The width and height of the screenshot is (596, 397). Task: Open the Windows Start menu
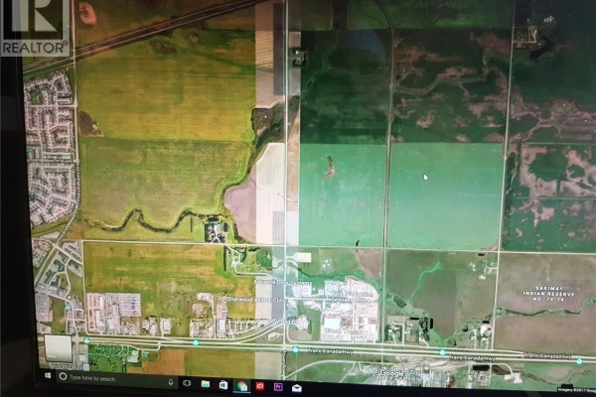click(x=48, y=375)
